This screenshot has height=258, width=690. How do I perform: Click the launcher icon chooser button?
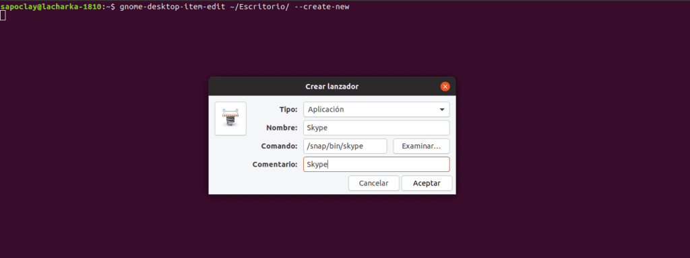click(230, 119)
